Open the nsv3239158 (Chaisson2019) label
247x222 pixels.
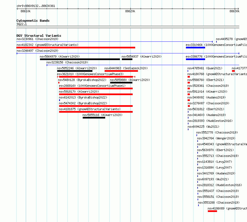67,62
